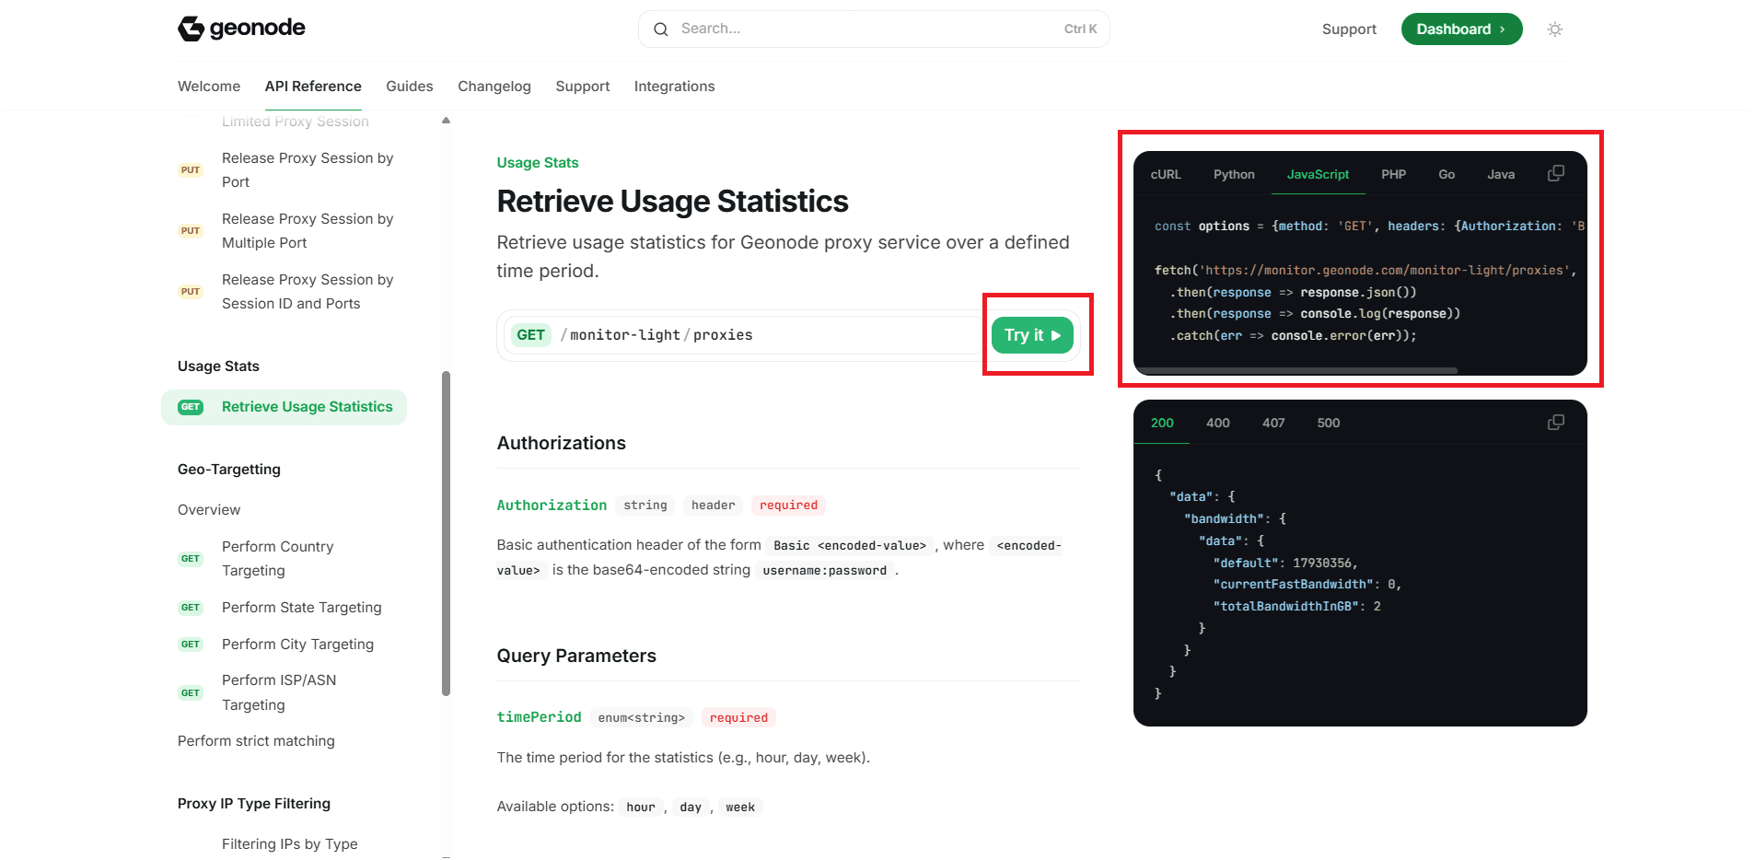Open the Guides navigation tab

pyautogui.click(x=409, y=87)
